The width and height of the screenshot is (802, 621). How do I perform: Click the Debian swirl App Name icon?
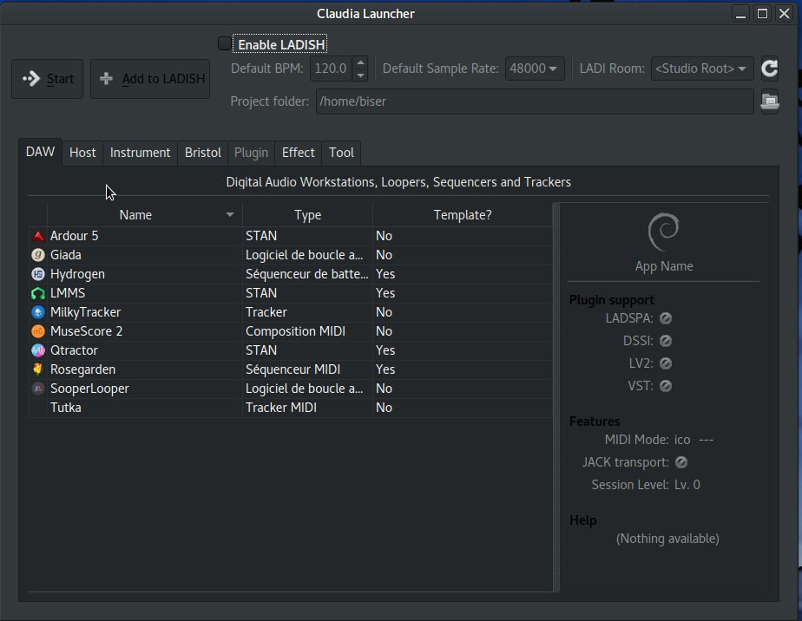click(x=664, y=232)
